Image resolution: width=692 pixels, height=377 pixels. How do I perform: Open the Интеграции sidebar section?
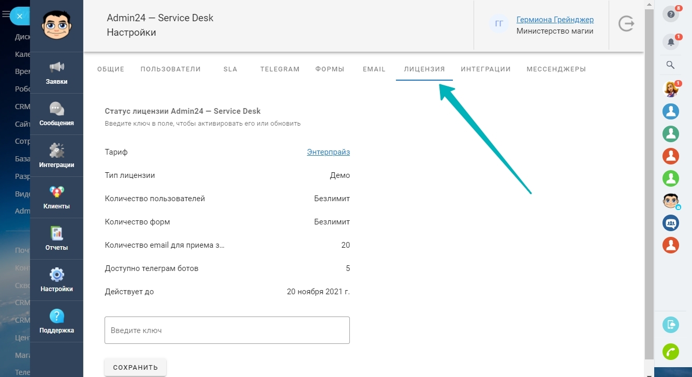click(56, 156)
